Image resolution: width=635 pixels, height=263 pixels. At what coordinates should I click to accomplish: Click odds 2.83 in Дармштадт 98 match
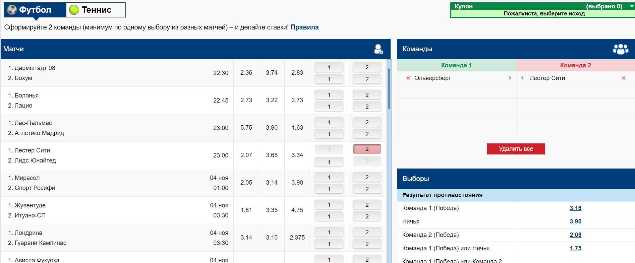coord(297,73)
